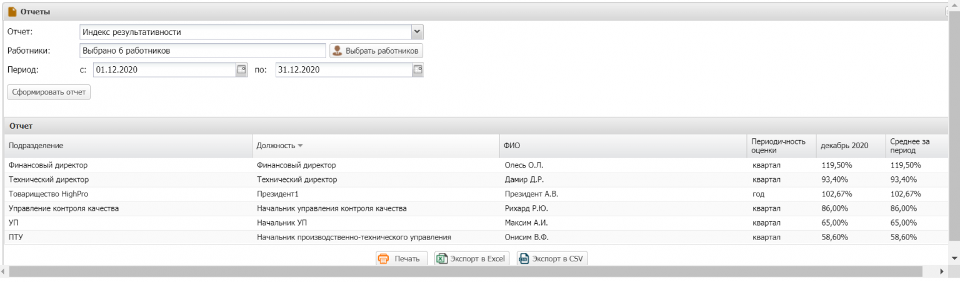960x282 pixels.
Task: Click the Сформировать отчет button
Action: 49,93
